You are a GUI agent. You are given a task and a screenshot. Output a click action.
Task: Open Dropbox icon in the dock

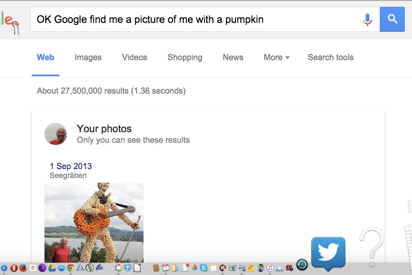click(x=128, y=268)
